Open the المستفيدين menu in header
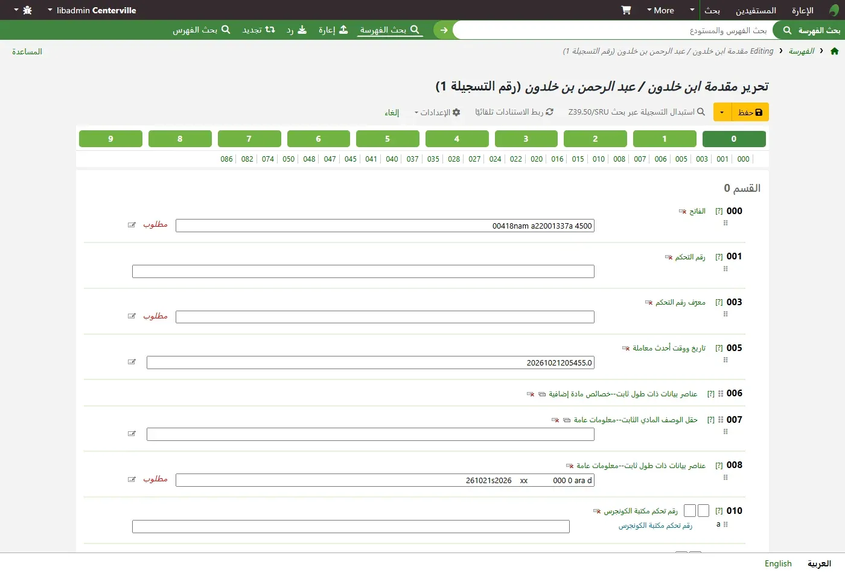Screen dimensions: 845x573 click(756, 10)
